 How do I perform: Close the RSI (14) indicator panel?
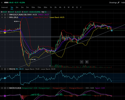click(2, 69)
